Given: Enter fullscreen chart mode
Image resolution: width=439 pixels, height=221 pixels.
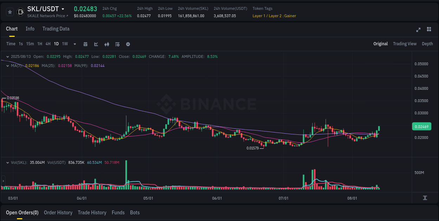Looking at the screenshot, I should pos(418,30).
